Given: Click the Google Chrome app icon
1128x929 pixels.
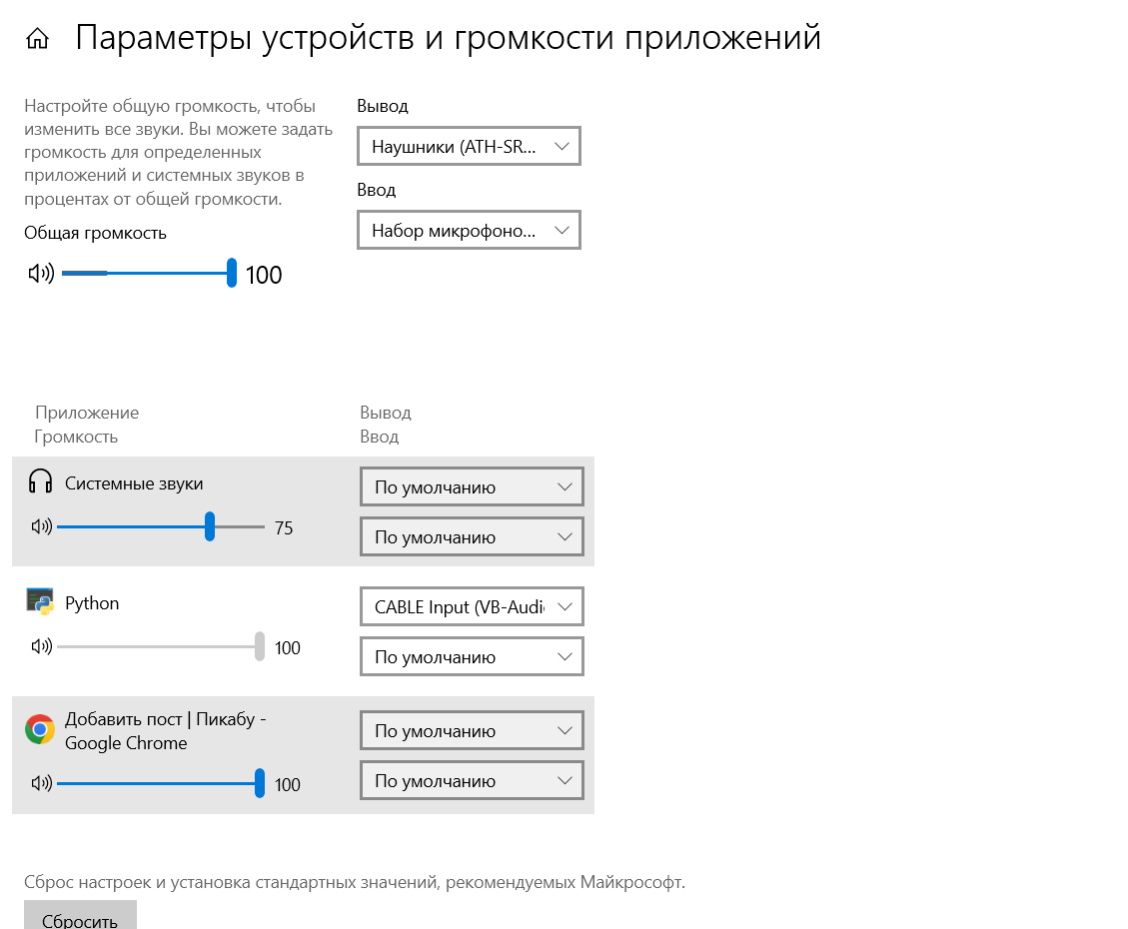Looking at the screenshot, I should 40,729.
